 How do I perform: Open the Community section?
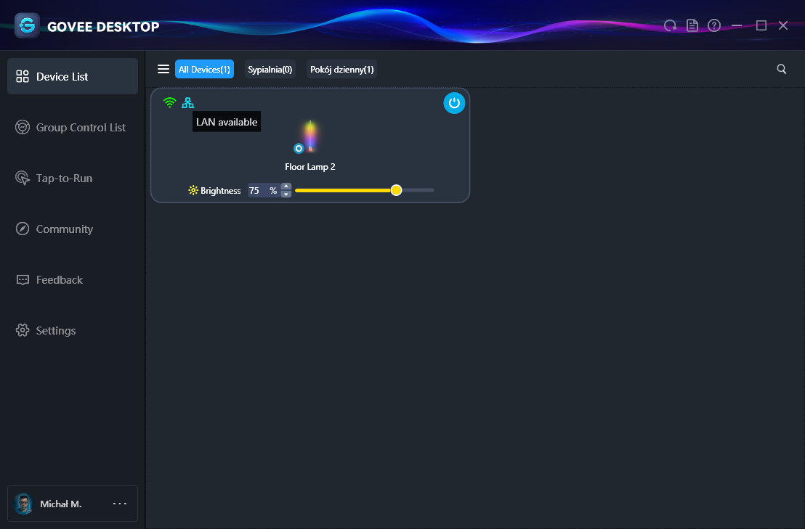click(x=73, y=229)
